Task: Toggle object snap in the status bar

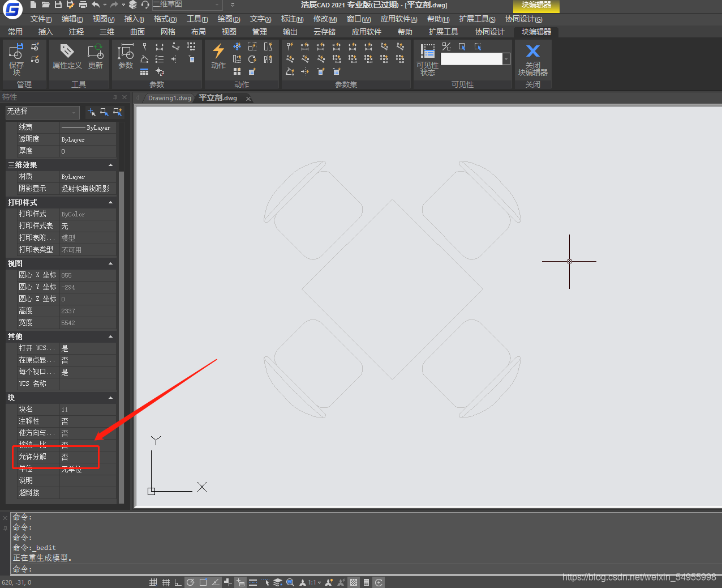Action: (203, 582)
